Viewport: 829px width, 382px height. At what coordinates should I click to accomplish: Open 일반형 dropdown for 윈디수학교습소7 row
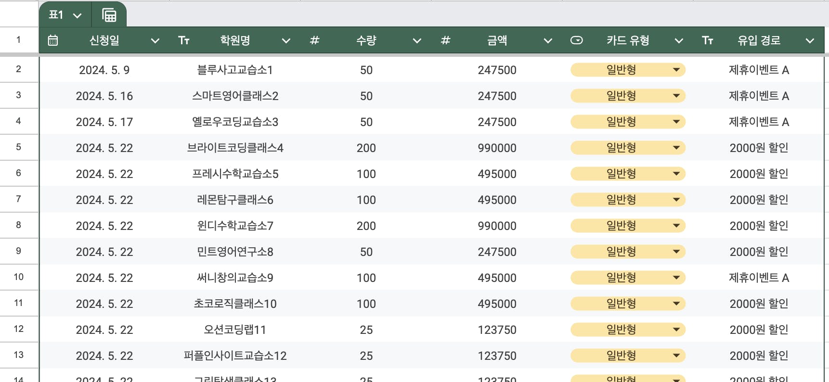coord(676,226)
